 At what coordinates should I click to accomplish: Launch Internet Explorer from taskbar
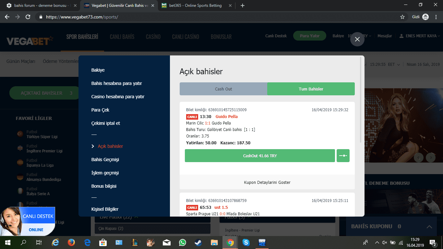tap(55, 242)
